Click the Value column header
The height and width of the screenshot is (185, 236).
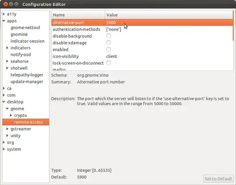point(169,15)
